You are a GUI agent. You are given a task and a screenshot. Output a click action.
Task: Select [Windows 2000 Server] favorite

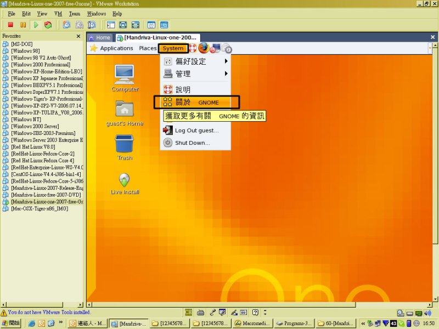35,126
